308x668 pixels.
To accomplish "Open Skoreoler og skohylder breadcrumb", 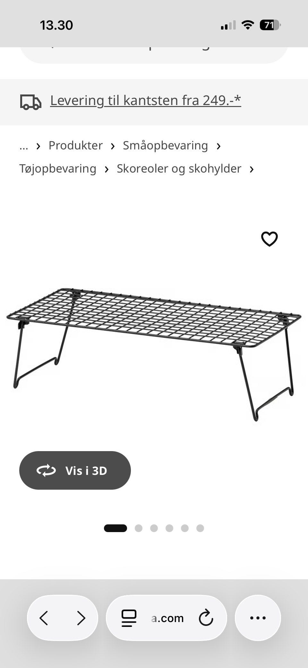I will coord(179,169).
